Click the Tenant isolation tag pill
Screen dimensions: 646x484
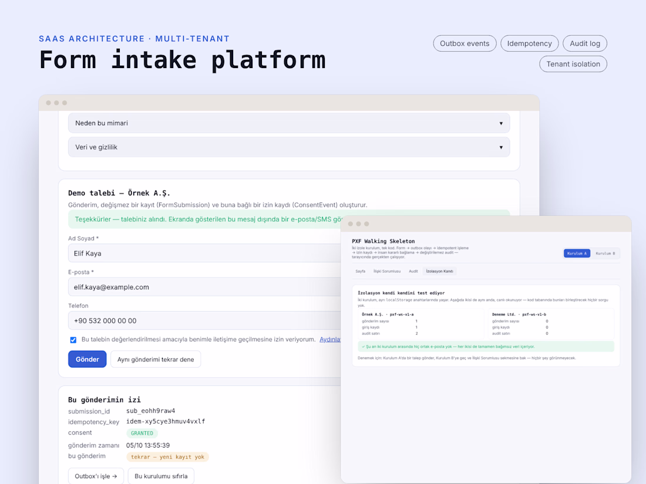(x=573, y=64)
